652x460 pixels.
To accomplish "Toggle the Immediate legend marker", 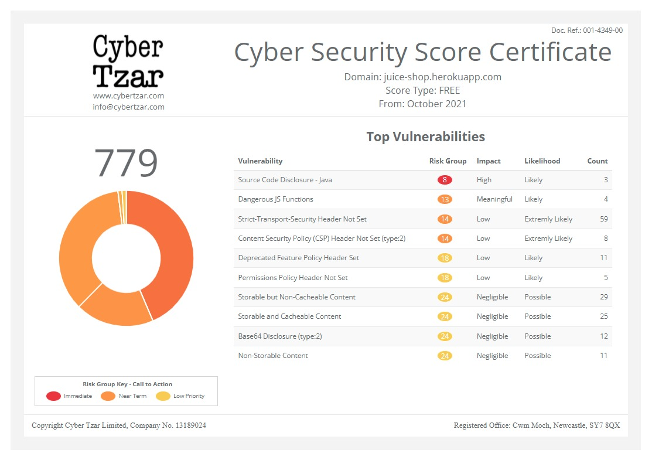I will pos(53,396).
